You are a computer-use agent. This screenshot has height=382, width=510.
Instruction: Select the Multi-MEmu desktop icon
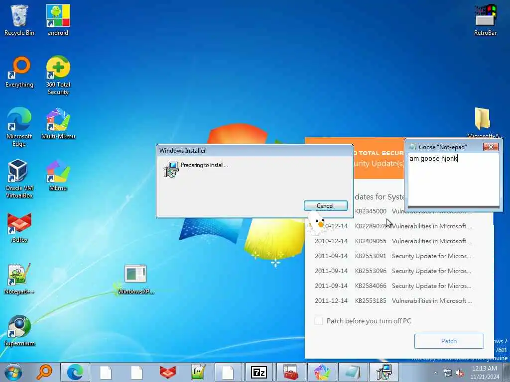pos(58,123)
